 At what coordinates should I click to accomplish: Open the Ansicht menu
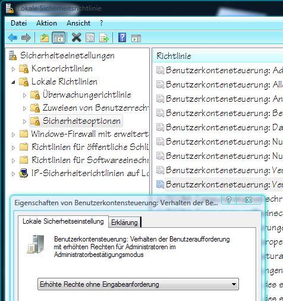point(78,23)
